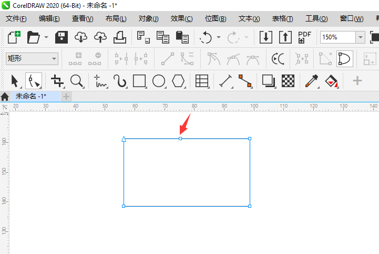Viewport: 379px width, 254px height.
Task: Click the New document icon
Action: click(x=14, y=37)
